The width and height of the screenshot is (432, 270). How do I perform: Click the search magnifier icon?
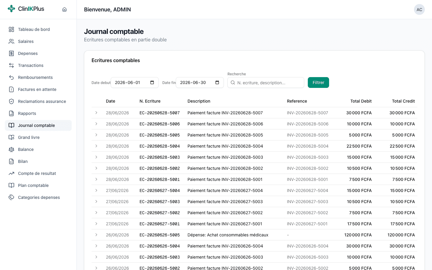tap(233, 82)
